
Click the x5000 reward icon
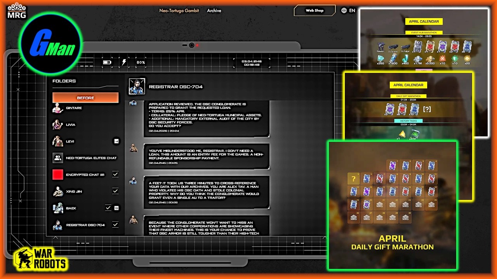coord(430,60)
